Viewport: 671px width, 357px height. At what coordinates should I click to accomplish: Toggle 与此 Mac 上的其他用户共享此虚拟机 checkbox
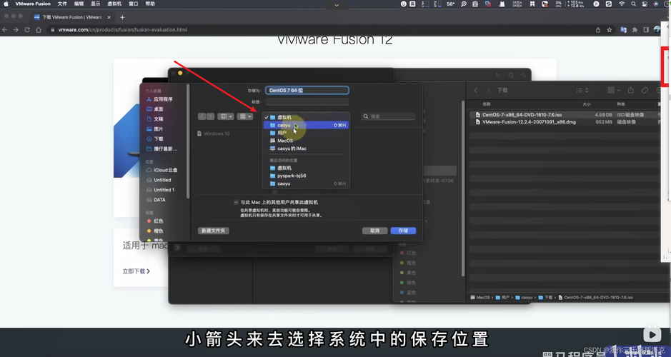236,202
